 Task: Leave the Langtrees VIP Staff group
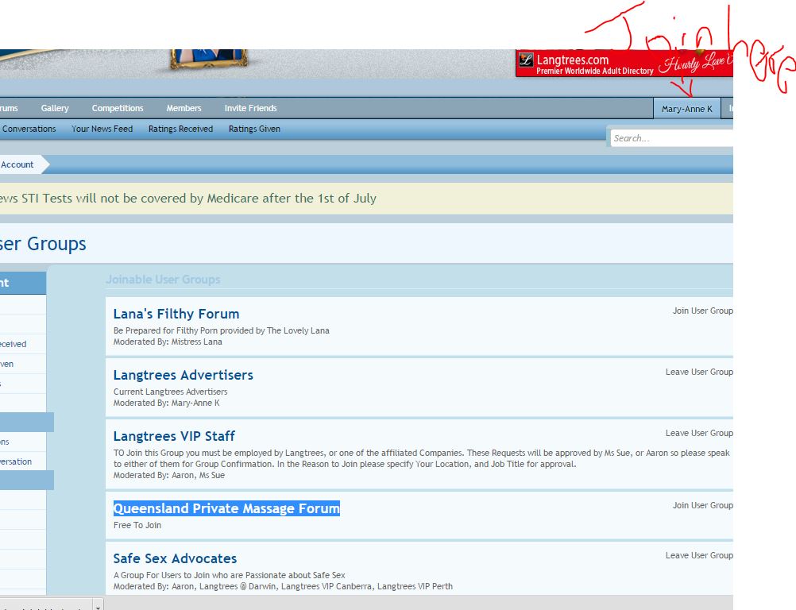(x=699, y=433)
